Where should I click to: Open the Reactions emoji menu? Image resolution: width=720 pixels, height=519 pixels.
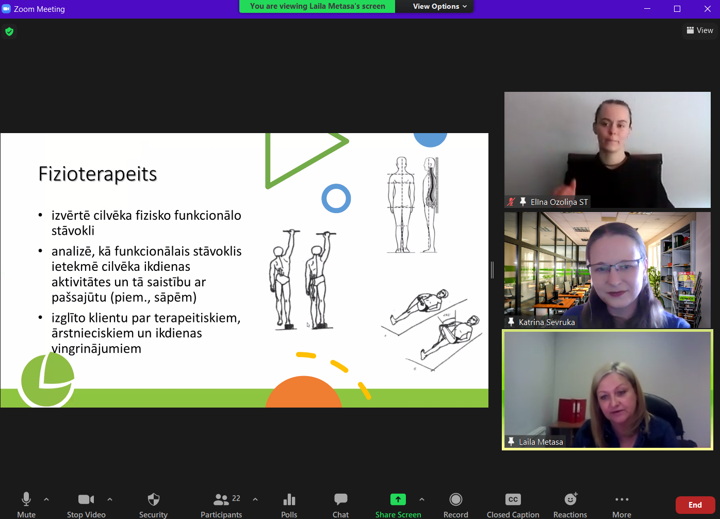tap(570, 505)
